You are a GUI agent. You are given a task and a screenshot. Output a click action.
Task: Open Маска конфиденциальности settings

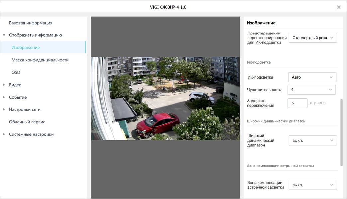[x=40, y=60]
